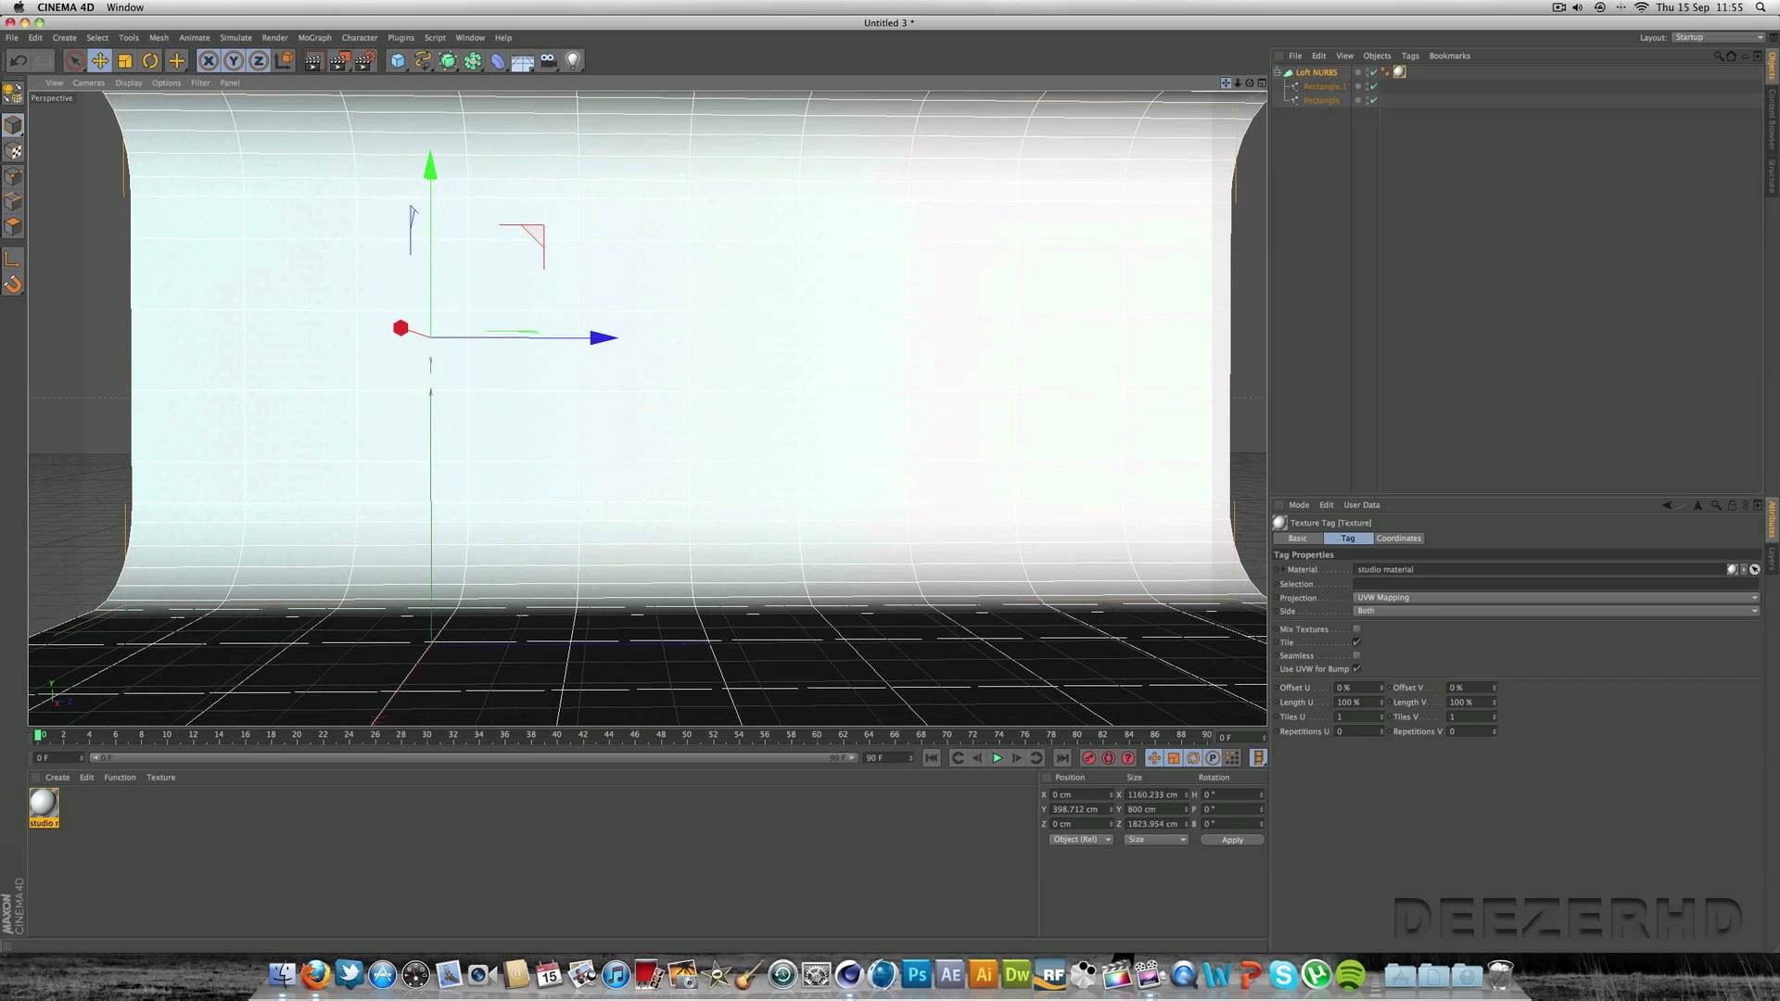Open the MoGraph menu
This screenshot has width=1780, height=1001.
tap(314, 38)
